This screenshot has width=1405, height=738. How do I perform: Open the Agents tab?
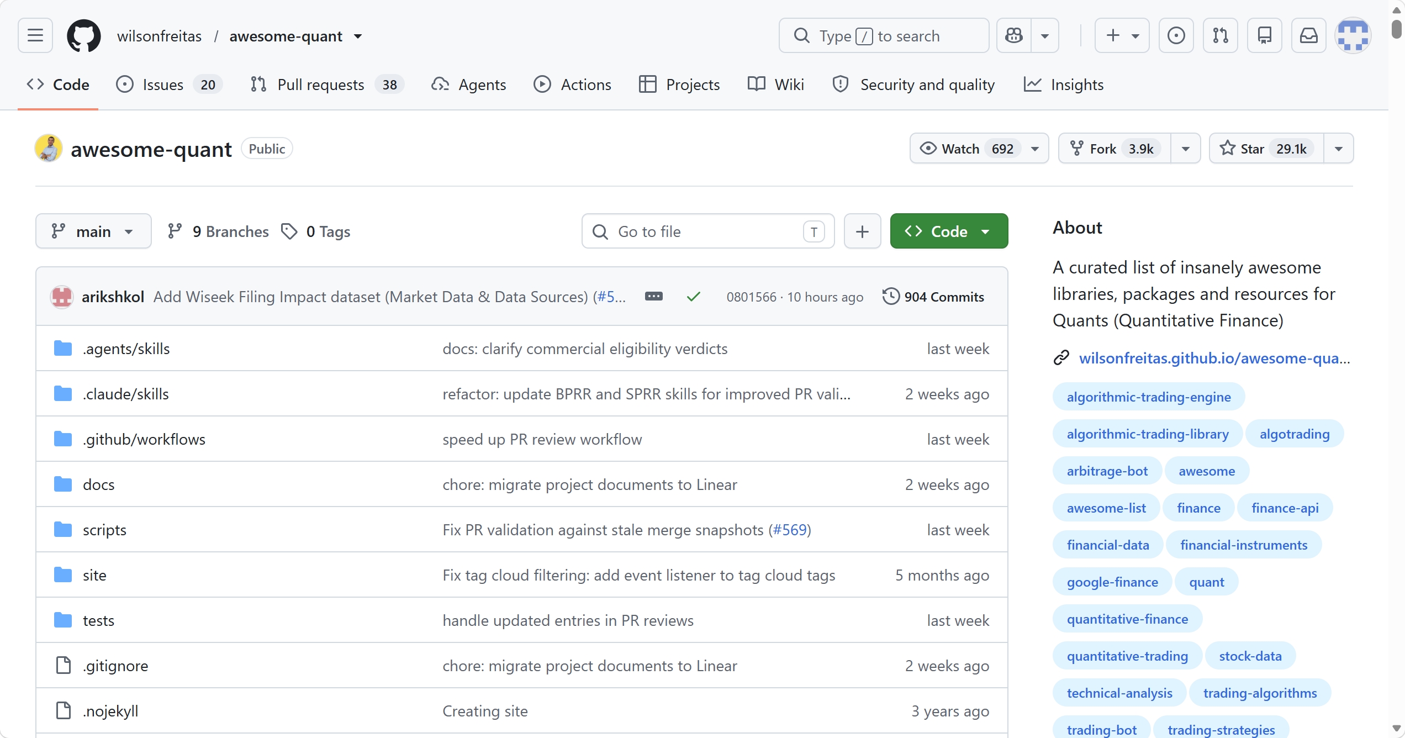pyautogui.click(x=469, y=85)
